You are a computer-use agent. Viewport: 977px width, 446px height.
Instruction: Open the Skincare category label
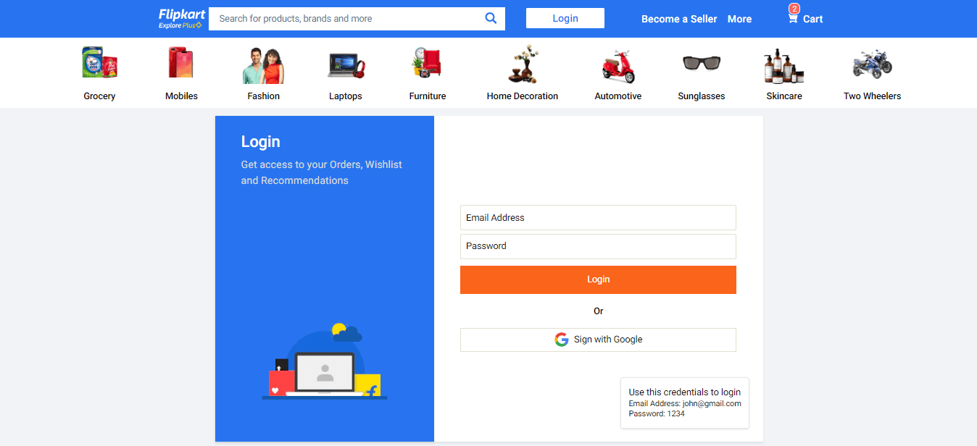784,96
